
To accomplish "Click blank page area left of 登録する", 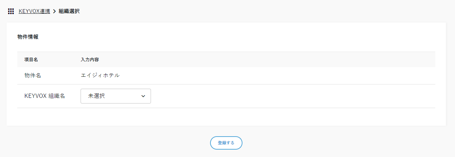I will click(106, 143).
